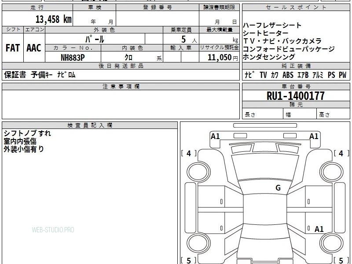Click the G mark on the windshield
Viewport: 352px width, 264px height.
[278, 188]
